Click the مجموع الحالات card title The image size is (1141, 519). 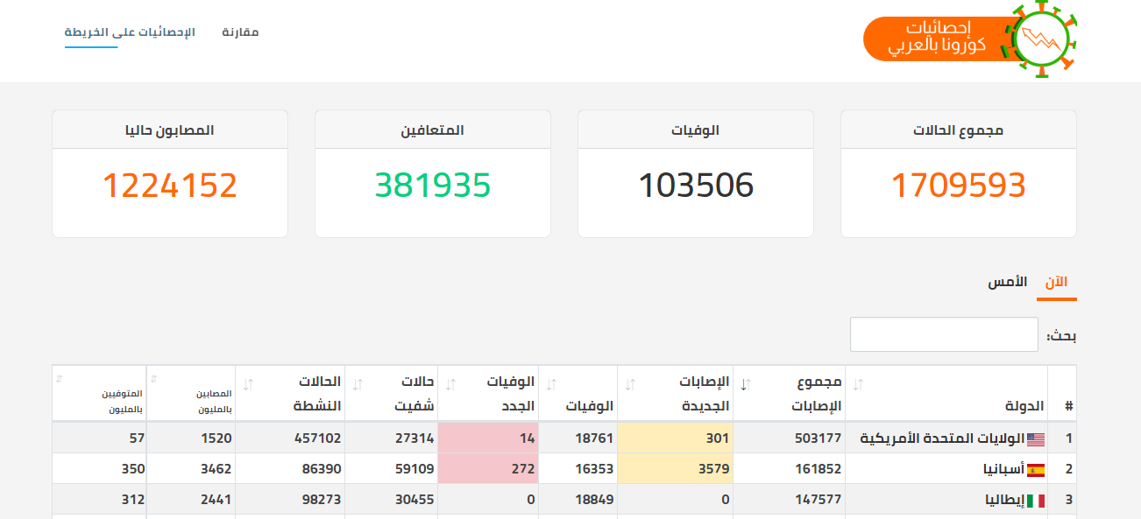pyautogui.click(x=958, y=130)
